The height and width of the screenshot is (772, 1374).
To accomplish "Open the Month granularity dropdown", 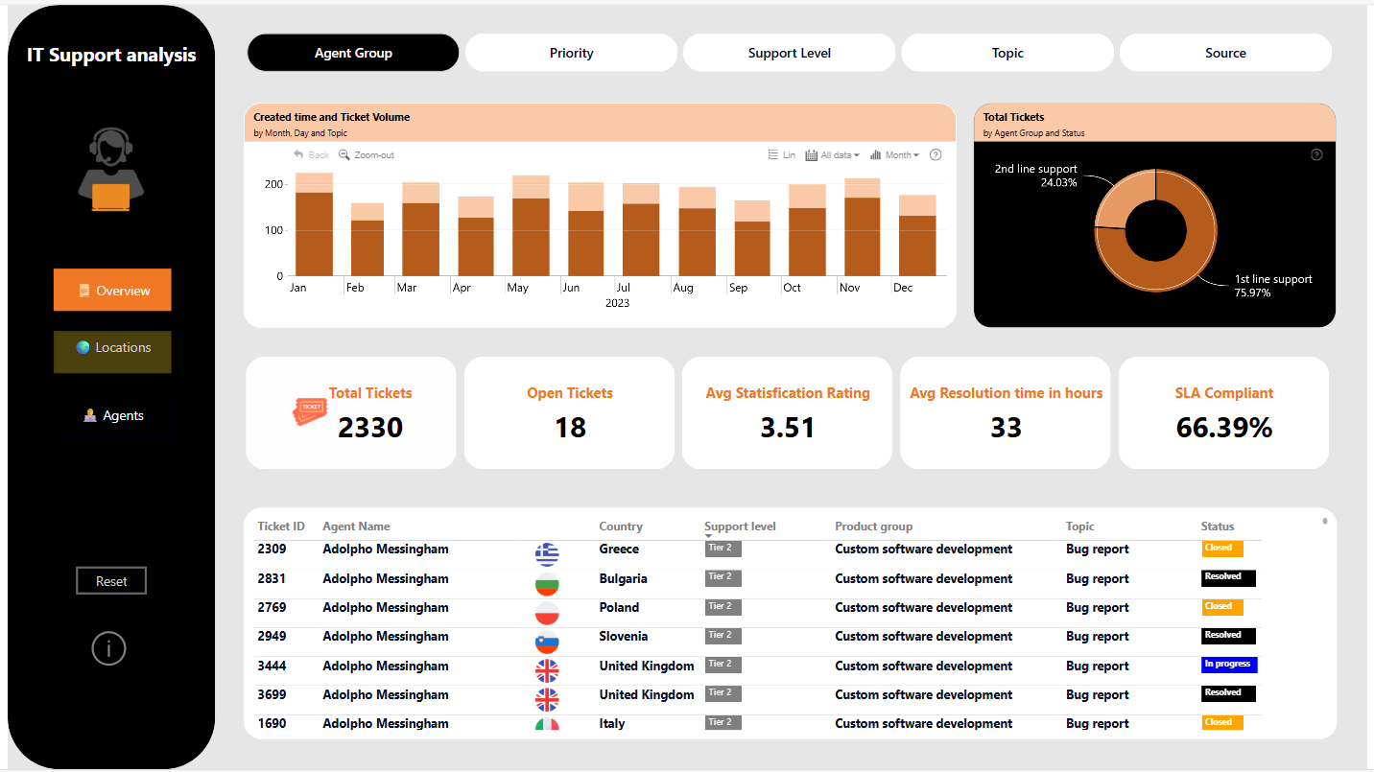I will [x=895, y=155].
